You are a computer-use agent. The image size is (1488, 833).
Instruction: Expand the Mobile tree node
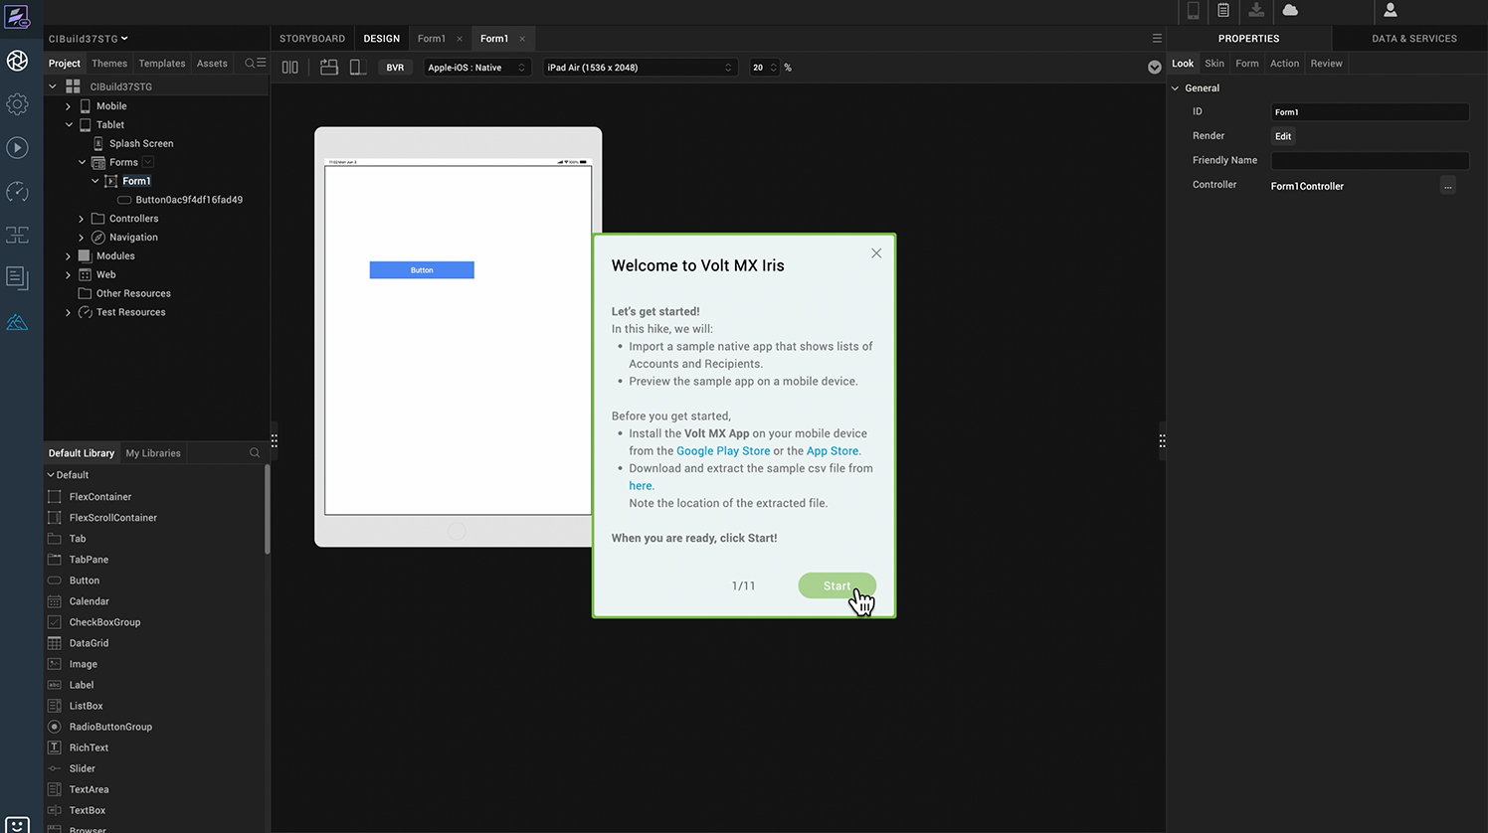coord(69,106)
